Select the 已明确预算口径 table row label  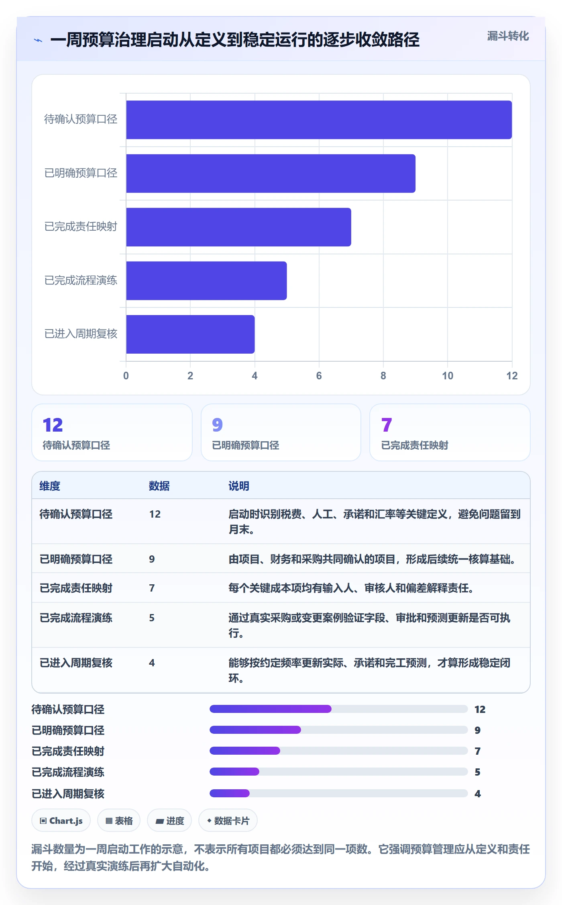[x=76, y=559]
